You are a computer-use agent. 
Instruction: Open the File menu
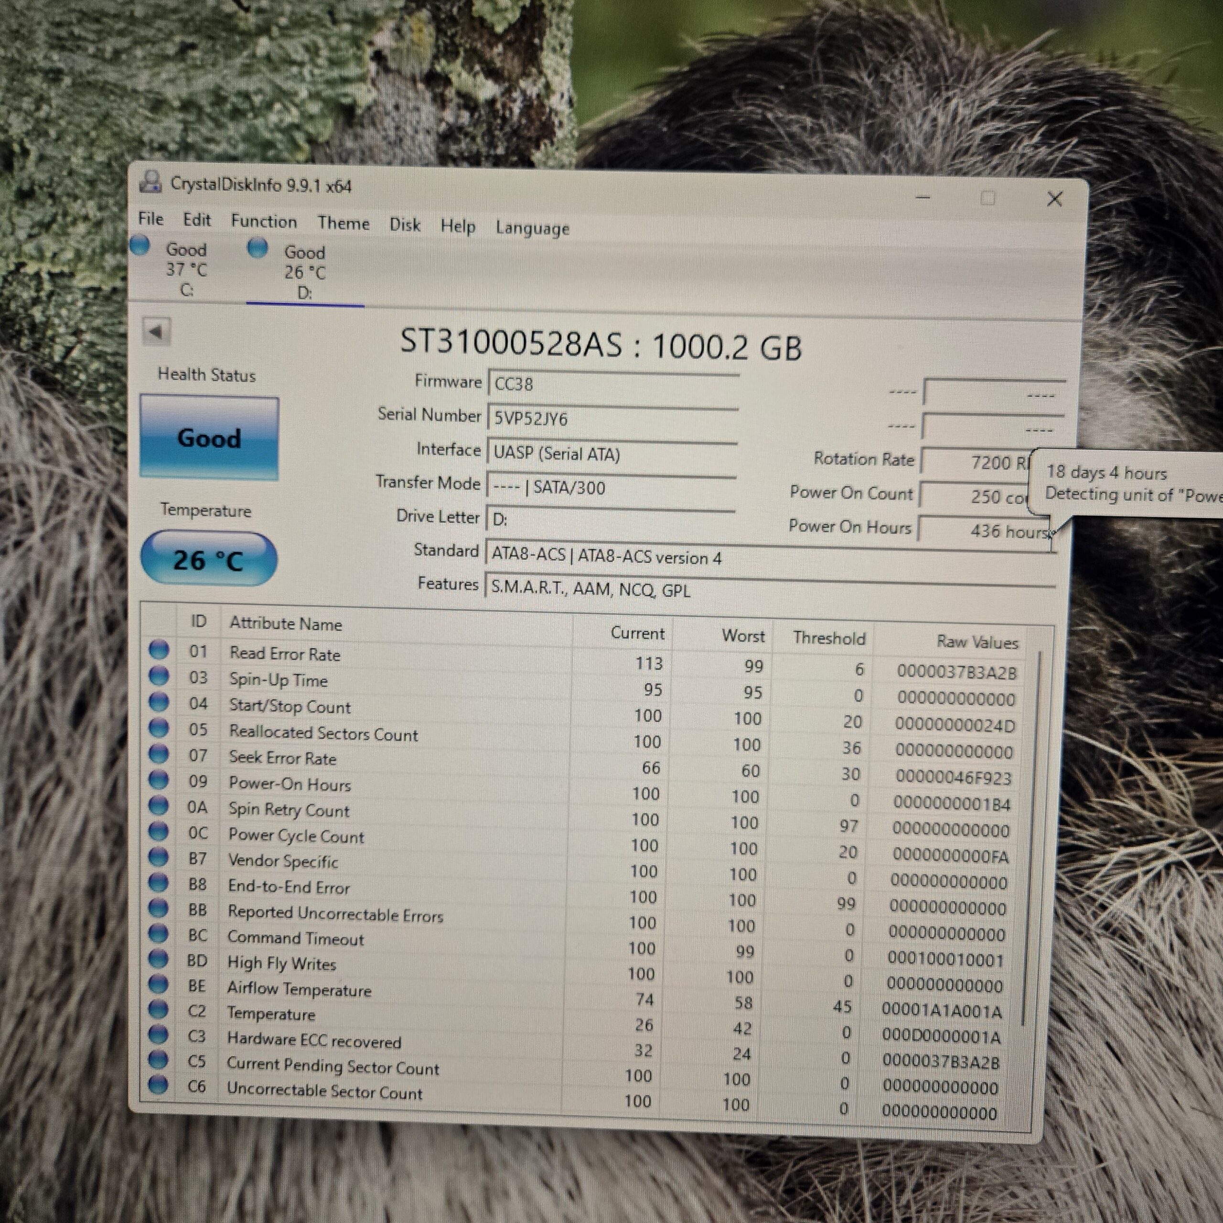tap(150, 219)
